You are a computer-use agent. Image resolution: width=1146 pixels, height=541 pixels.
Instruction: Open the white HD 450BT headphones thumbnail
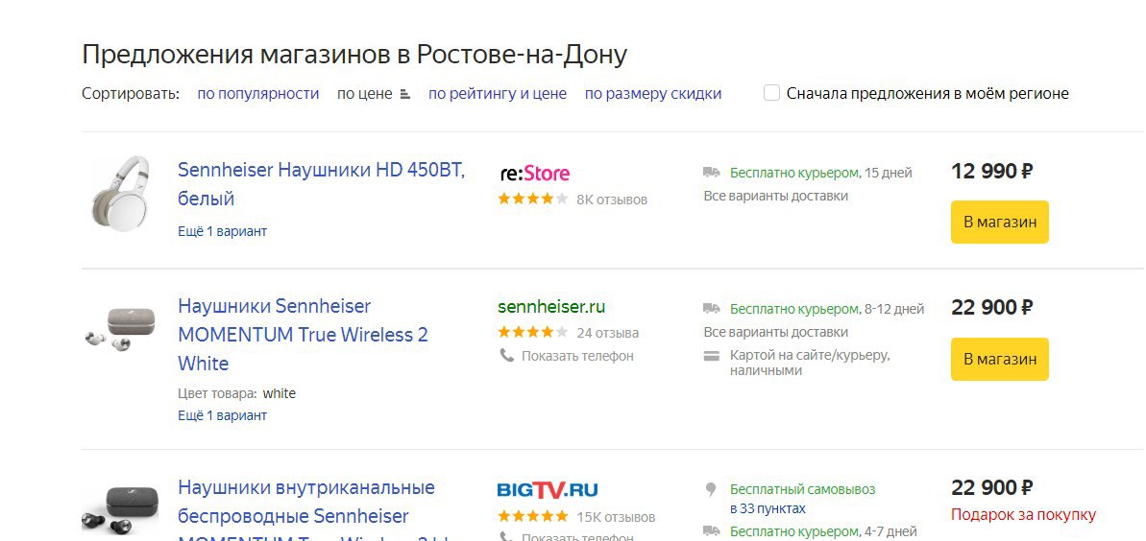coord(120,191)
